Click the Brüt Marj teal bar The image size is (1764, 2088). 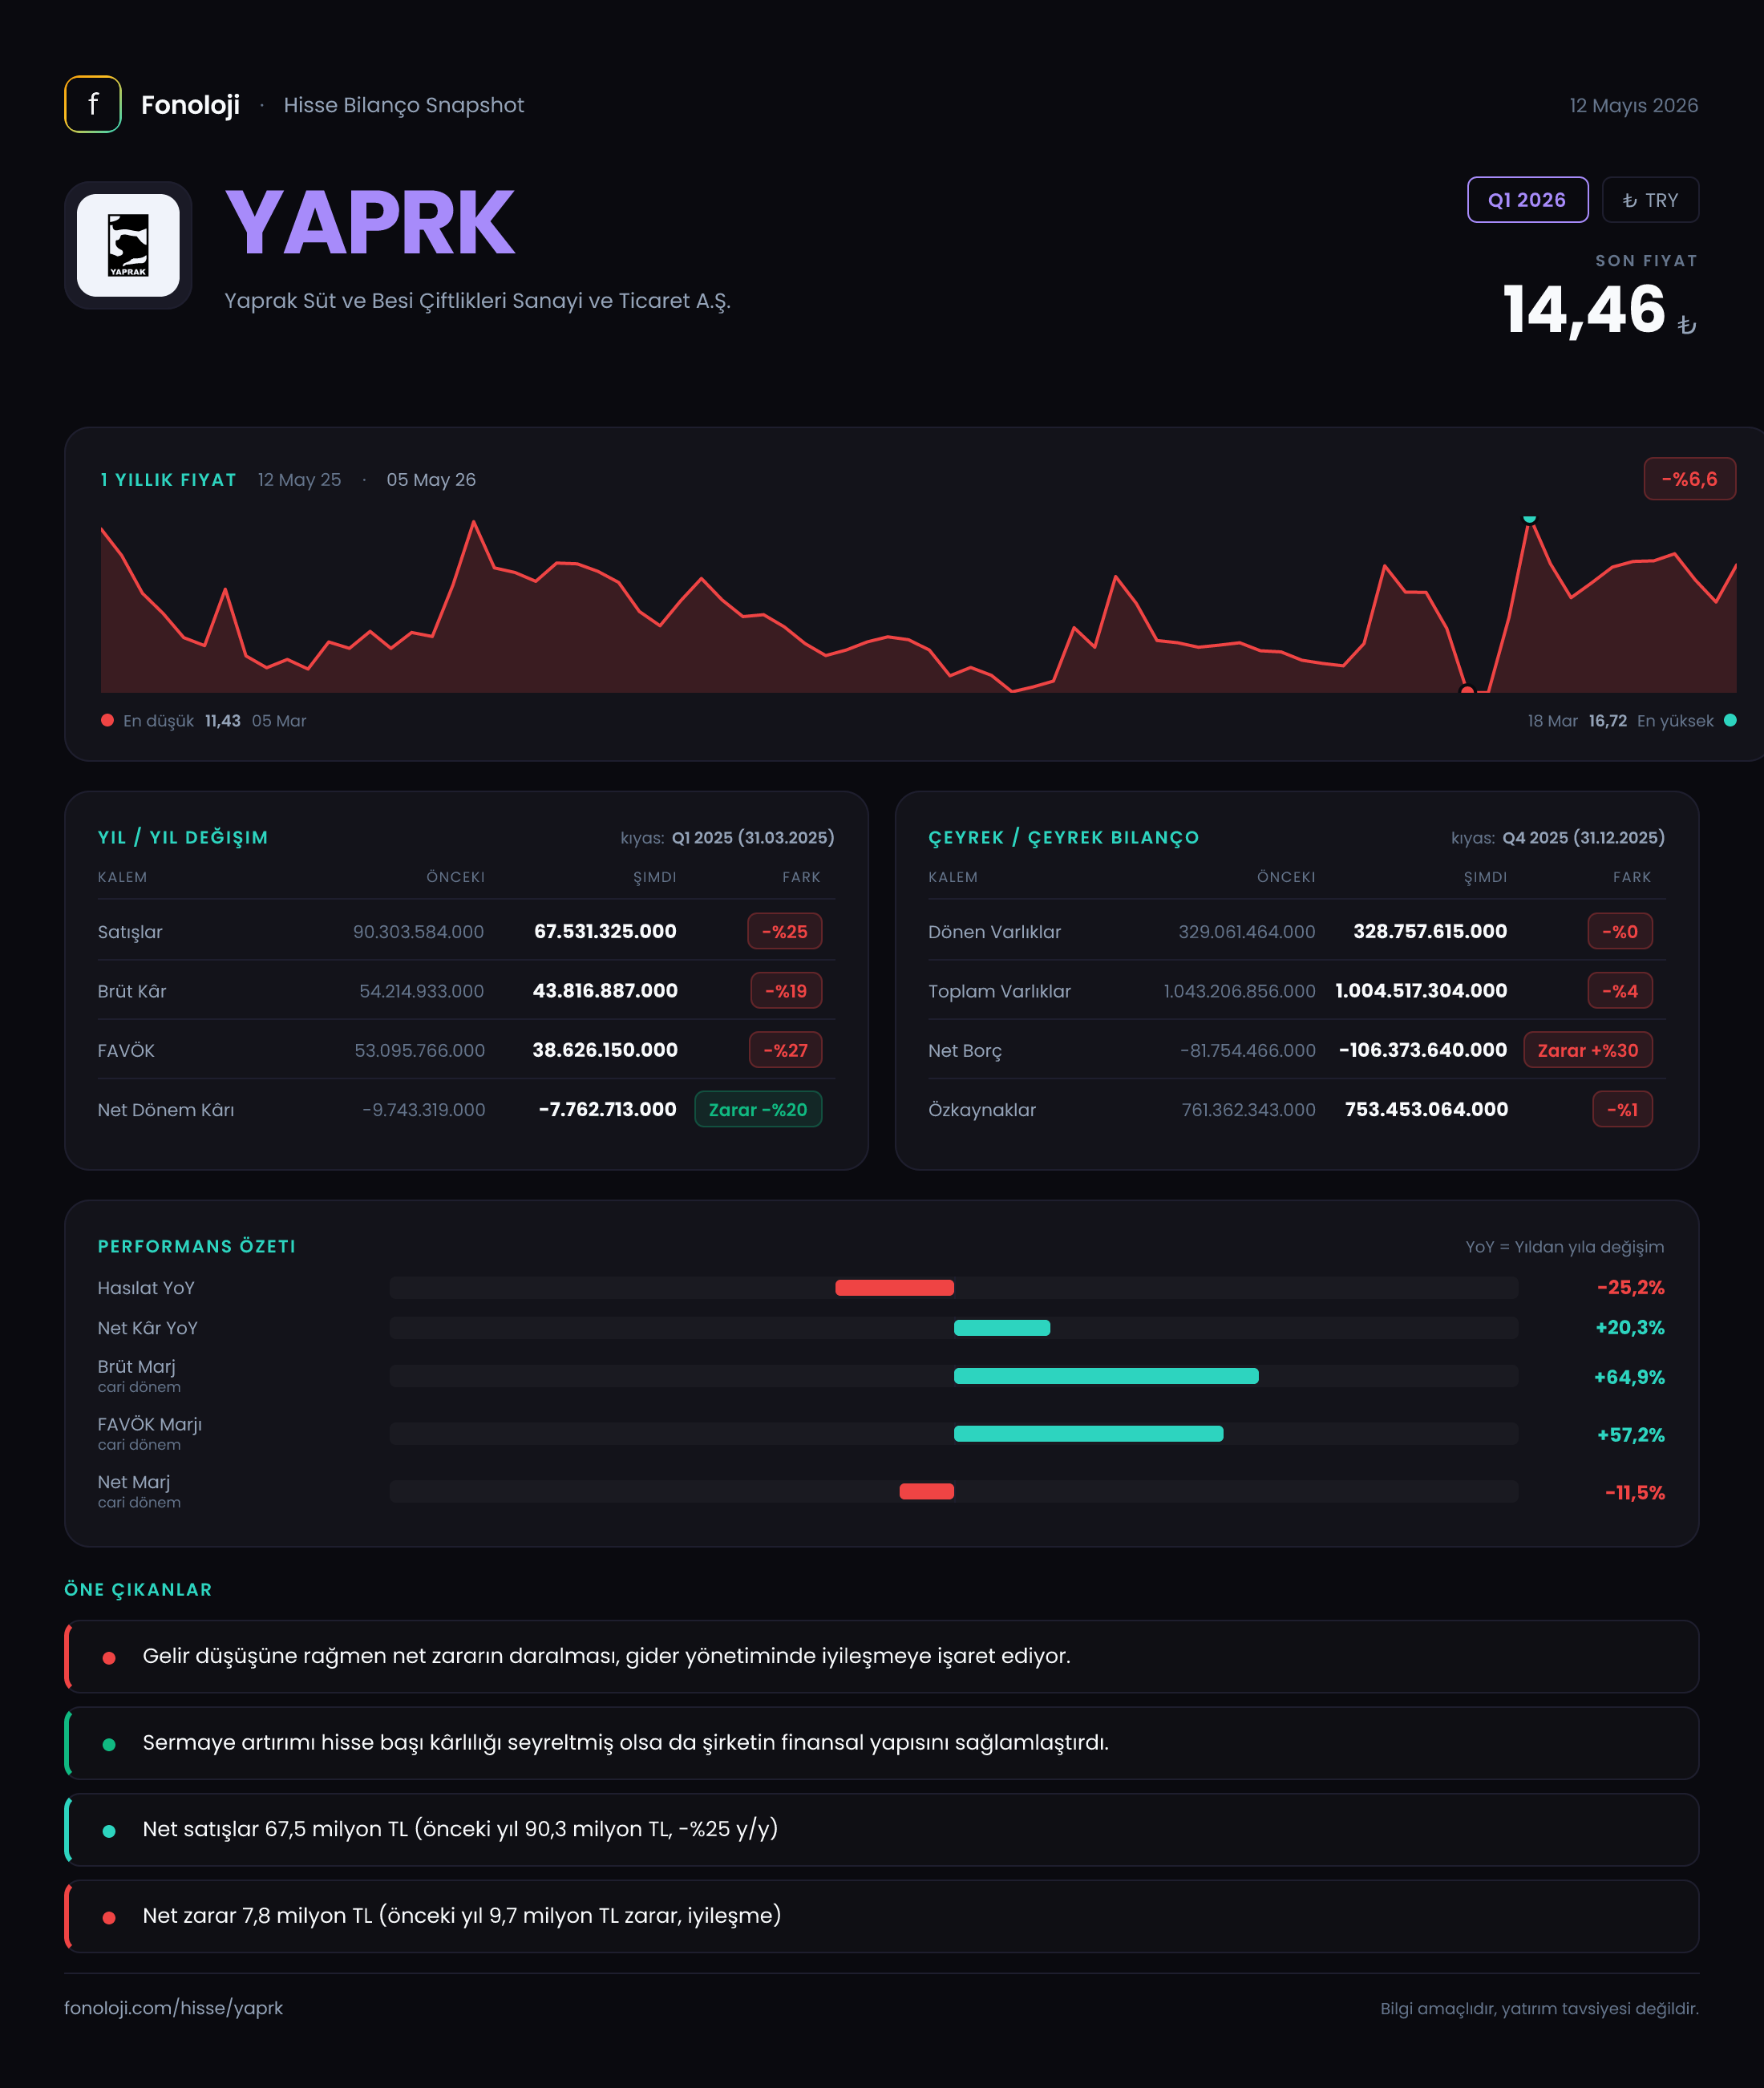click(1106, 1376)
